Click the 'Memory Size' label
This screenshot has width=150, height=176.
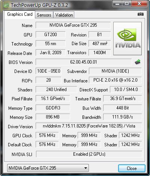tap(21, 117)
